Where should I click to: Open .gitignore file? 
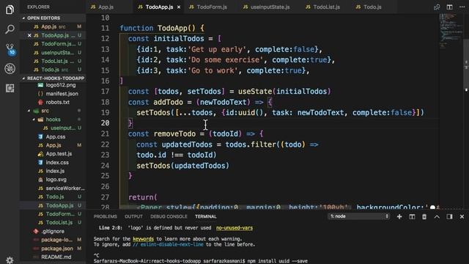point(53,231)
